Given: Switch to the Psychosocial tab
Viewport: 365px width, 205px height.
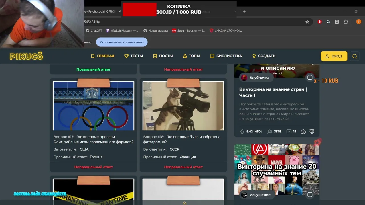Looking at the screenshot, I should 100,11.
